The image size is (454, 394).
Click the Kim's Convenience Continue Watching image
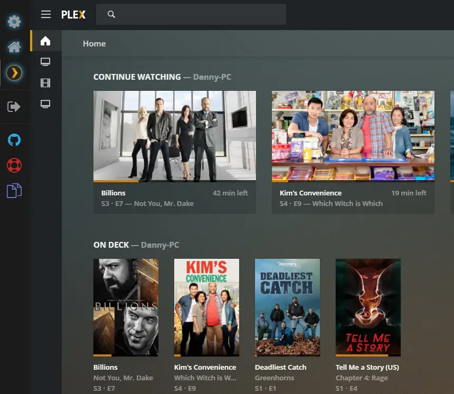353,136
